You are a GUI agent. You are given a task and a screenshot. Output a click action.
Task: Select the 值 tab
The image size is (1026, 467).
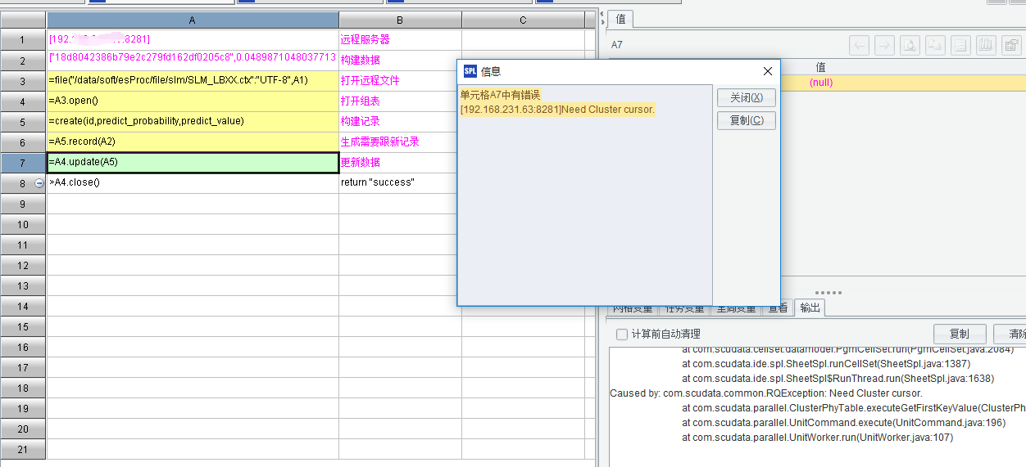pos(620,19)
